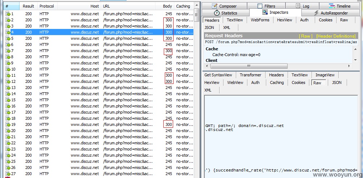The width and height of the screenshot is (363, 178).
Task: Select session row 4 host www.discuz.net
Action: pos(85,32)
